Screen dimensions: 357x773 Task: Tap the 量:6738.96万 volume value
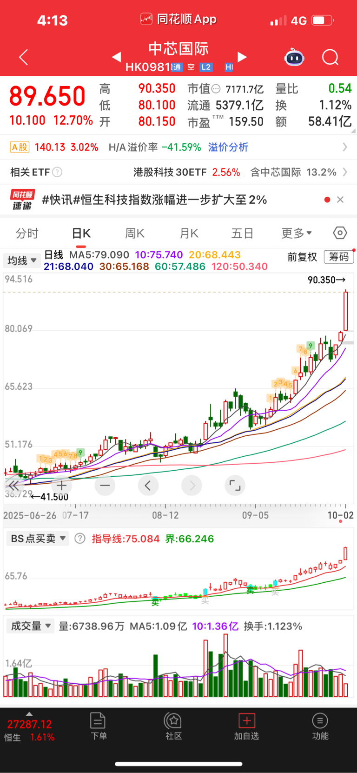(92, 626)
